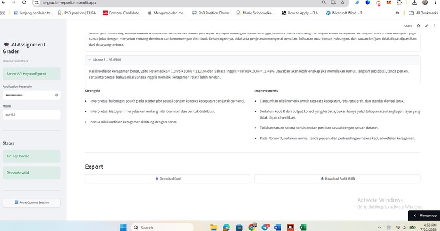This screenshot has width=440, height=231.
Task: Click the Windows taskbar Search box
Action: tap(162, 227)
